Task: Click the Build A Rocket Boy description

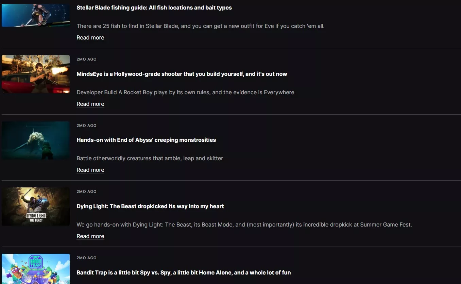Action: (185, 92)
